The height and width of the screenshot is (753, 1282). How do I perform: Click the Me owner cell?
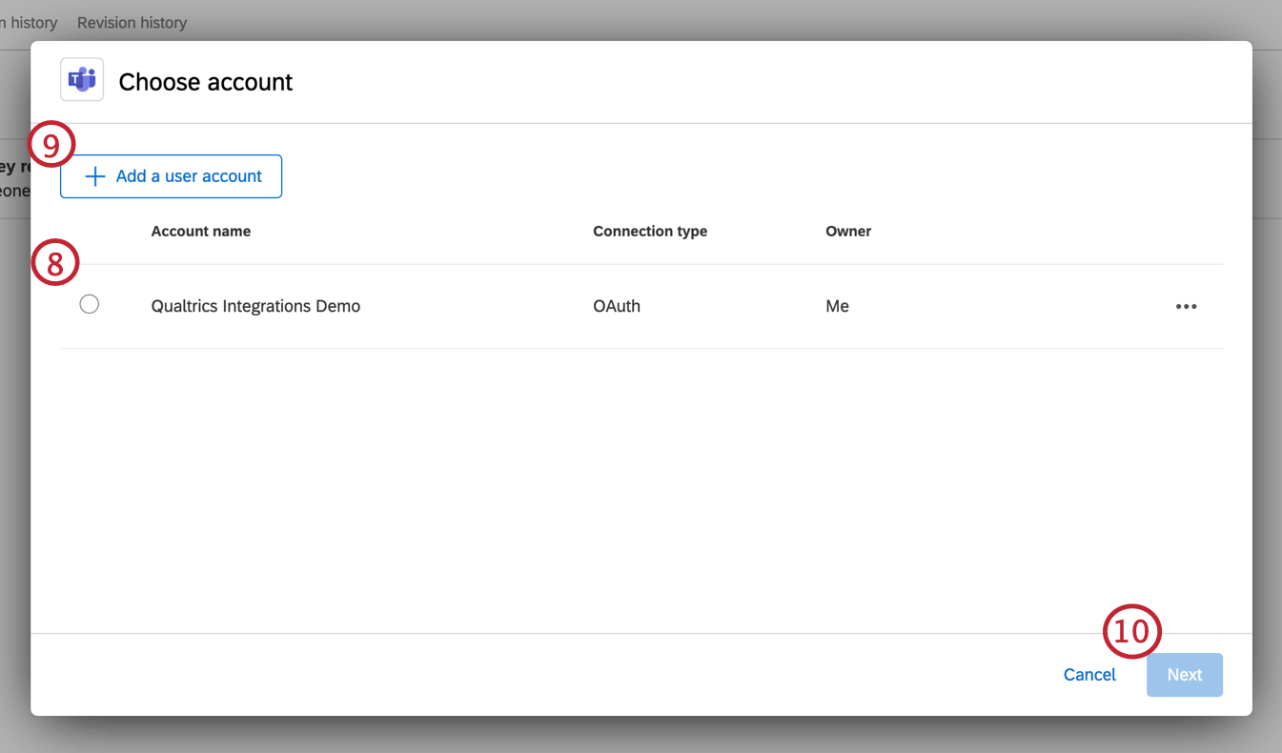[x=837, y=306]
